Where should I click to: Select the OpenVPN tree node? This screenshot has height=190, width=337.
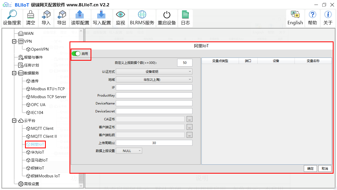coord(37,49)
